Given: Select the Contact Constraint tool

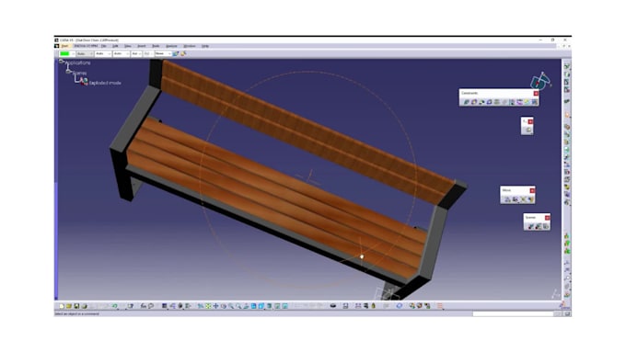Looking at the screenshot, I should tap(474, 102).
